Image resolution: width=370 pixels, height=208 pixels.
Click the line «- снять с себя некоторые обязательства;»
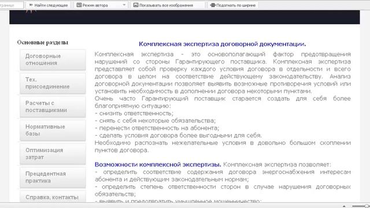coord(156,121)
